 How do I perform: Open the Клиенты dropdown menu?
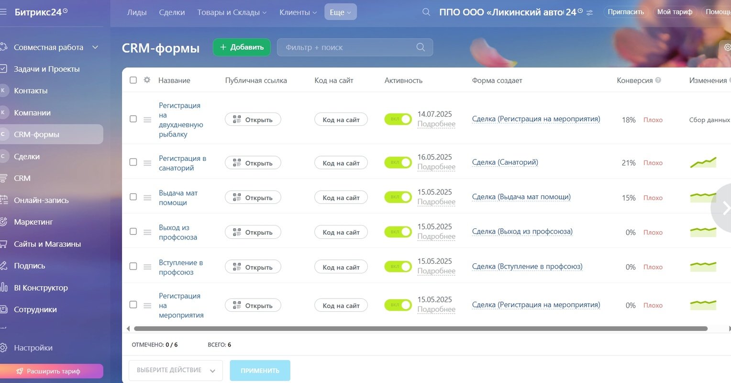tap(298, 12)
